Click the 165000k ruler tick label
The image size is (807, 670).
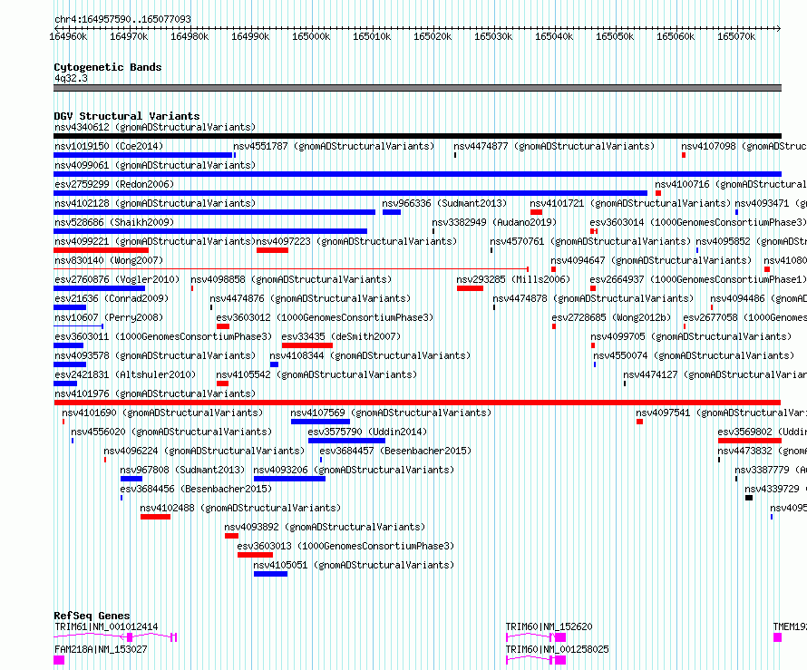pyautogui.click(x=311, y=36)
